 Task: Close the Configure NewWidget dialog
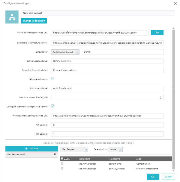175,3
